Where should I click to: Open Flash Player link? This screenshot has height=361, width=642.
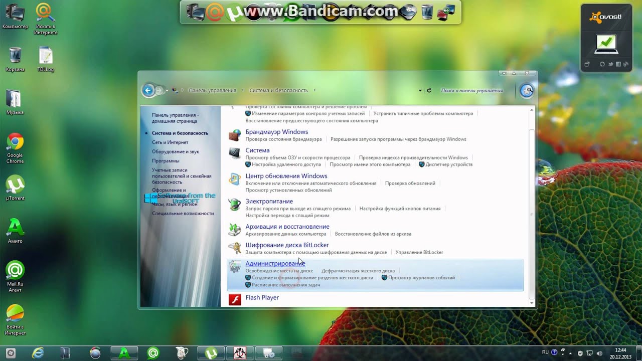pyautogui.click(x=262, y=298)
